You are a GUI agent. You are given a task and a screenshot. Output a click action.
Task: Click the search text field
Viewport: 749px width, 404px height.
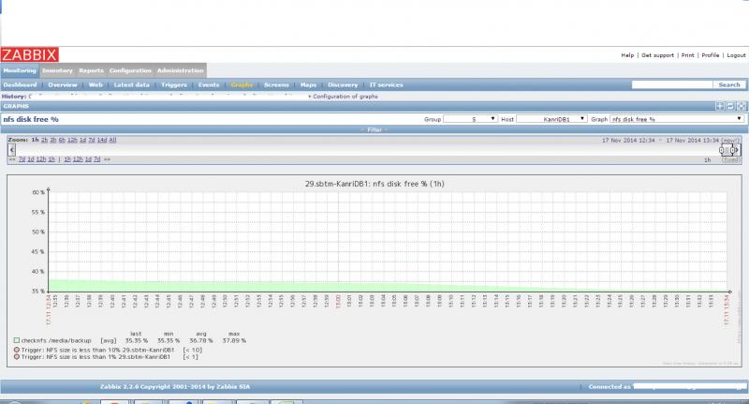tap(672, 84)
